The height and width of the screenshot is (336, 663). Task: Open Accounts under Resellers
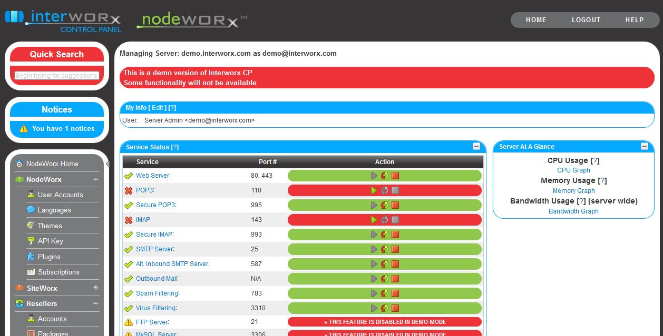click(x=52, y=319)
